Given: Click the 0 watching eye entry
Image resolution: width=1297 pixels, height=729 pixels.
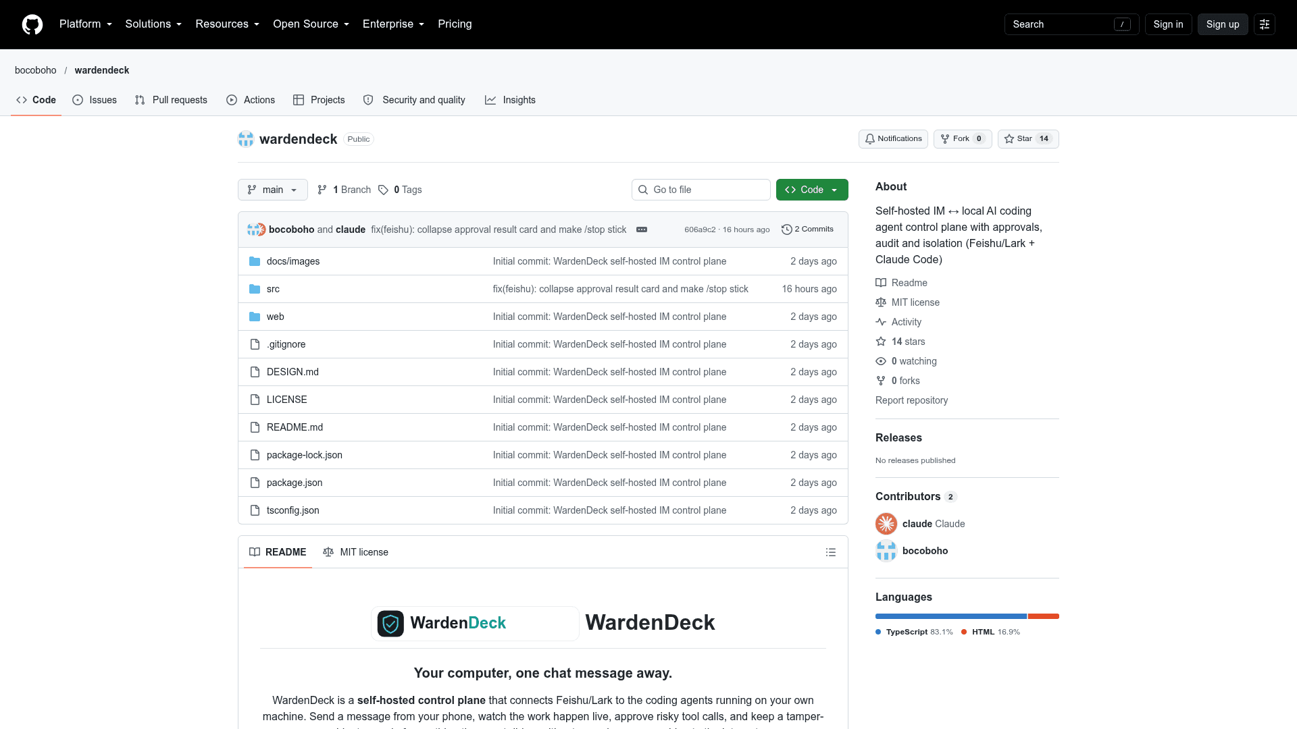Looking at the screenshot, I should click(907, 361).
